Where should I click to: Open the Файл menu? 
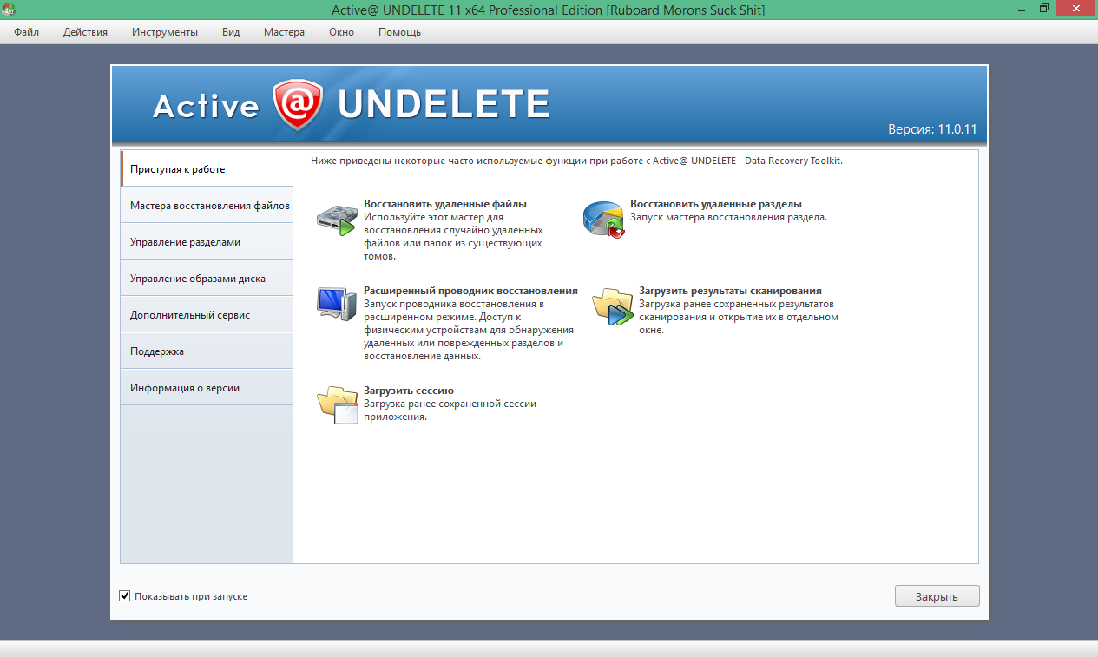pyautogui.click(x=26, y=31)
